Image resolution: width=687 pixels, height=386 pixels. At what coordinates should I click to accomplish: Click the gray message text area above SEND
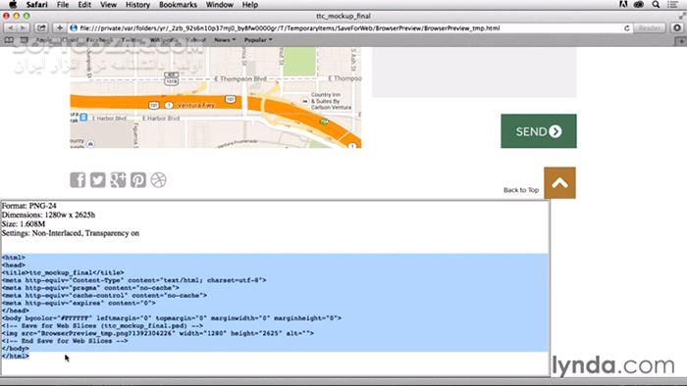coord(474,72)
